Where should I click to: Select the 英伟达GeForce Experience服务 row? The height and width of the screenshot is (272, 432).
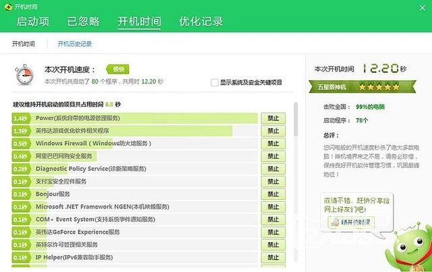[x=134, y=232]
